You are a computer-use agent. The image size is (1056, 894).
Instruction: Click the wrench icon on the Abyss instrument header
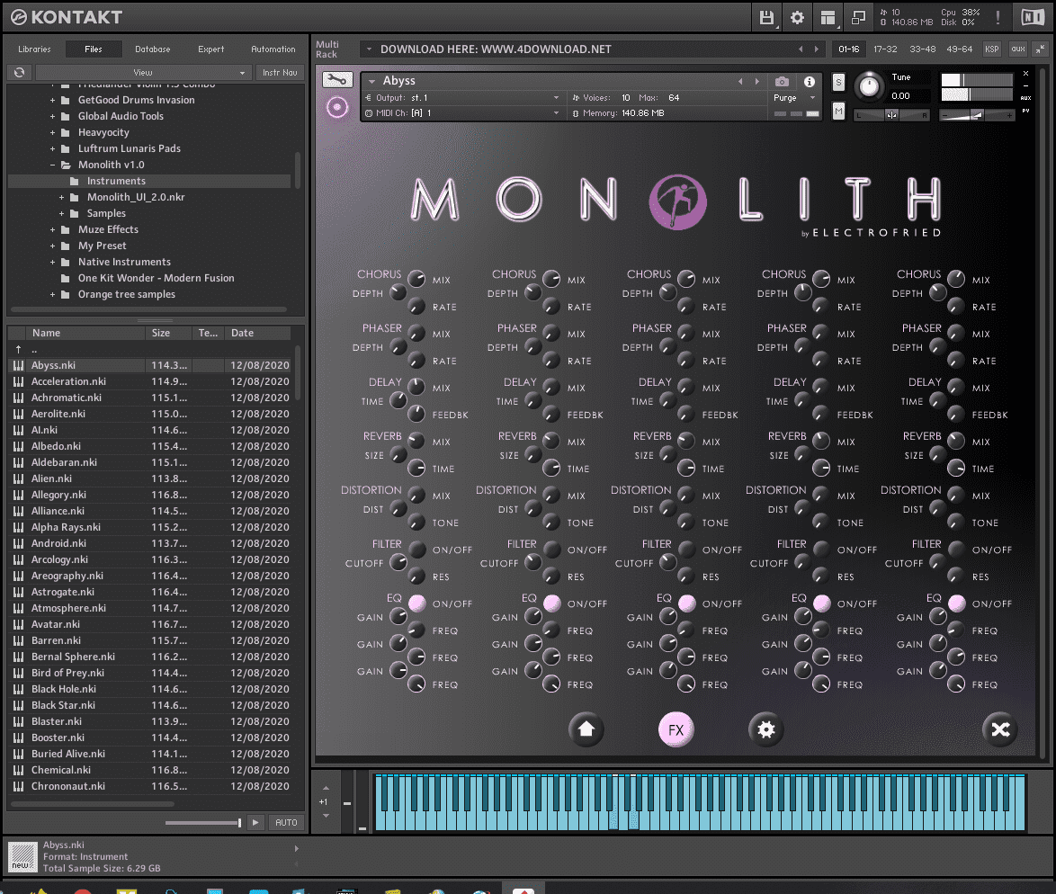[x=337, y=80]
